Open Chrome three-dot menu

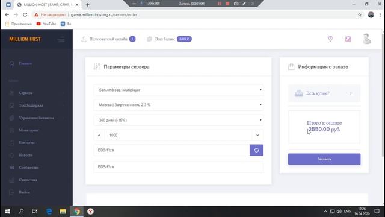click(380, 14)
